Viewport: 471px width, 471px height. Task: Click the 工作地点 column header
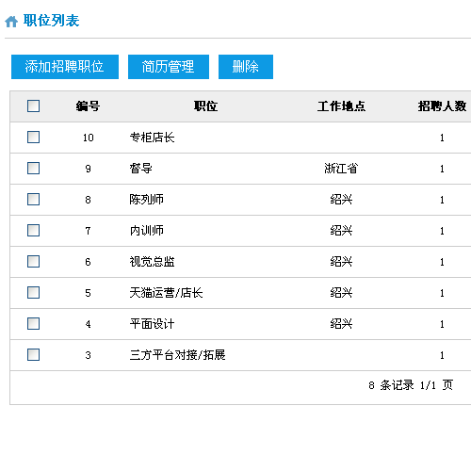click(341, 106)
